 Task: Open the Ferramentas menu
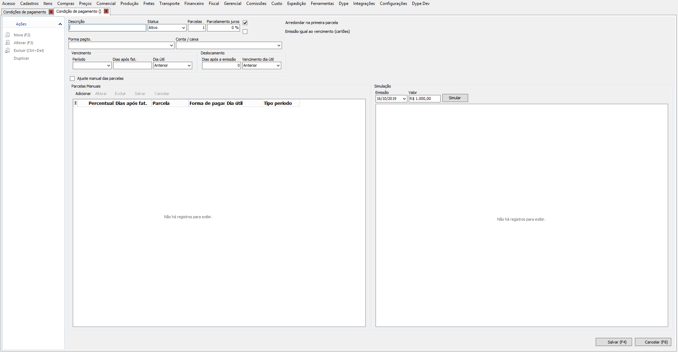tap(322, 4)
